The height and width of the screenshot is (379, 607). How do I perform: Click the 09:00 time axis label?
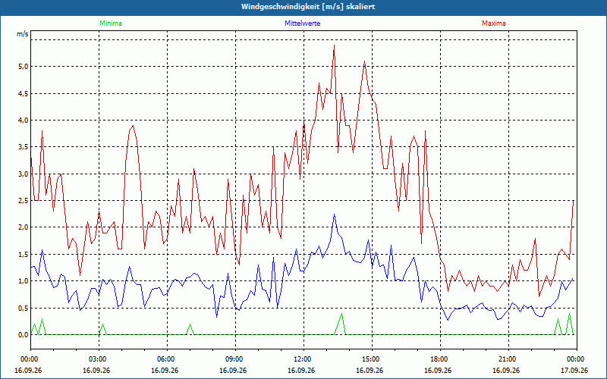click(x=235, y=359)
